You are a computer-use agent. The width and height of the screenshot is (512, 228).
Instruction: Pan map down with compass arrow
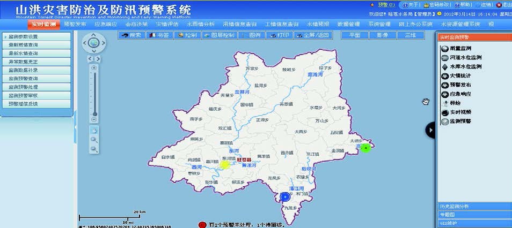tap(94, 51)
